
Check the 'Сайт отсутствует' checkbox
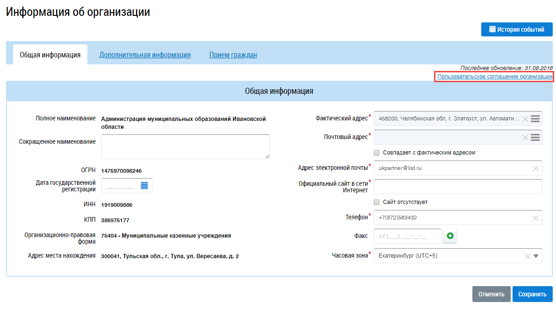point(377,202)
